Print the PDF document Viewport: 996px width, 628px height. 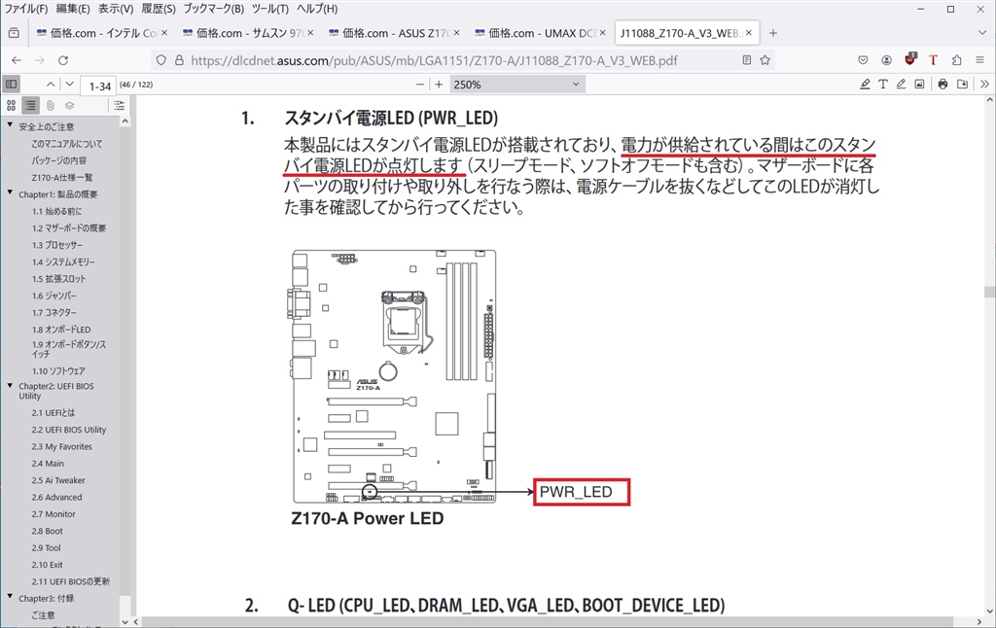[943, 85]
